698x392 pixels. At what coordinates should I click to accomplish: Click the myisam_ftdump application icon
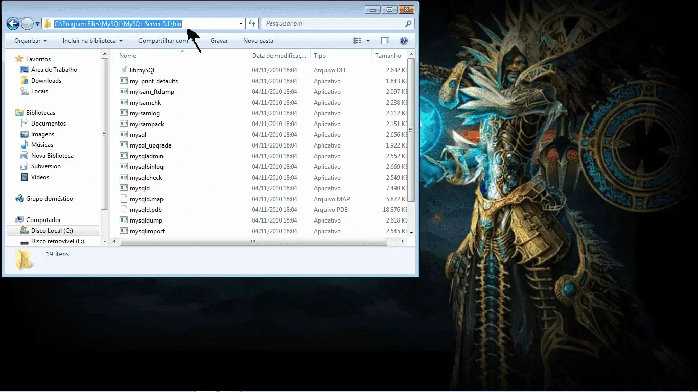pyautogui.click(x=124, y=91)
